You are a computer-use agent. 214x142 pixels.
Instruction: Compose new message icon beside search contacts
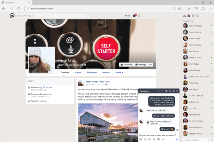pos(209,140)
